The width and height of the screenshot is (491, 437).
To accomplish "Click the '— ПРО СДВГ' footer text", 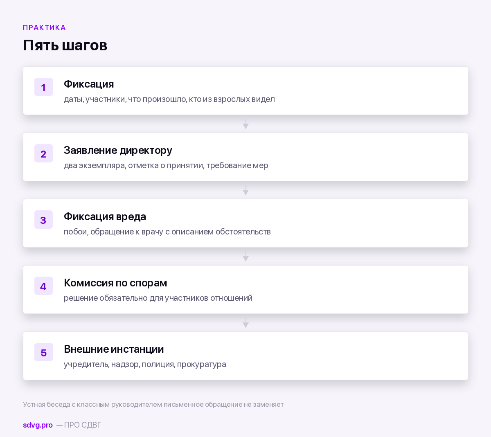I will [79, 425].
